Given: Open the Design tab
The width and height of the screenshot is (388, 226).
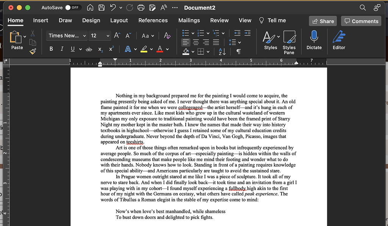Looking at the screenshot, I should [91, 20].
